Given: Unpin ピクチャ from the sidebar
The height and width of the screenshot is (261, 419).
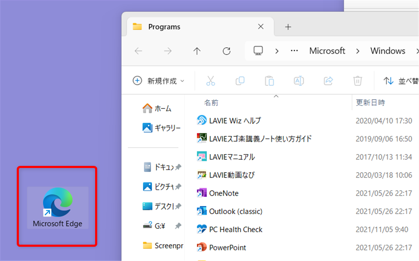Looking at the screenshot, I should click(178, 186).
